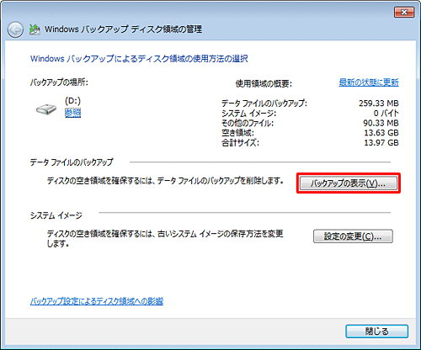Click the D: drive icon
Viewport: 421px width, 350px height.
pyautogui.click(x=46, y=109)
